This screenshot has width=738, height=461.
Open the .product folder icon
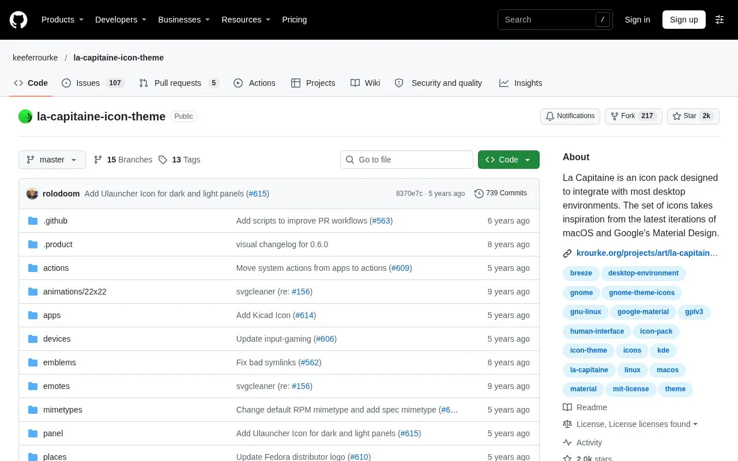click(x=33, y=244)
